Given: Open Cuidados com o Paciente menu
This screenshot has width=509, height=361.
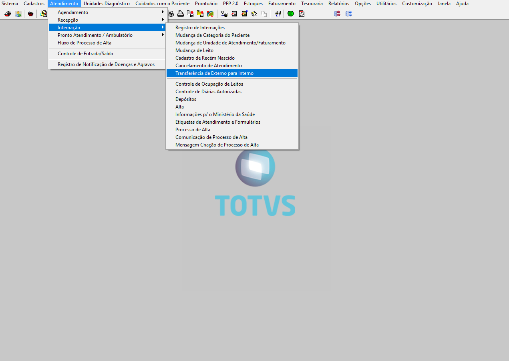Looking at the screenshot, I should 163,4.
